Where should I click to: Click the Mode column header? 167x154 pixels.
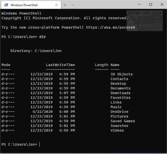click(6, 65)
